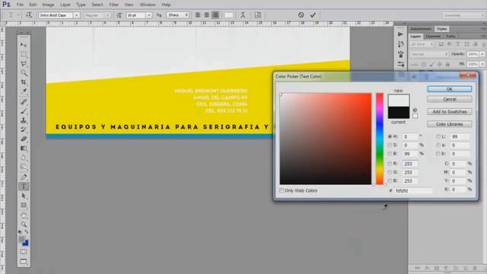Open the font family dropdown
This screenshot has height=274, width=487.
(x=76, y=15)
